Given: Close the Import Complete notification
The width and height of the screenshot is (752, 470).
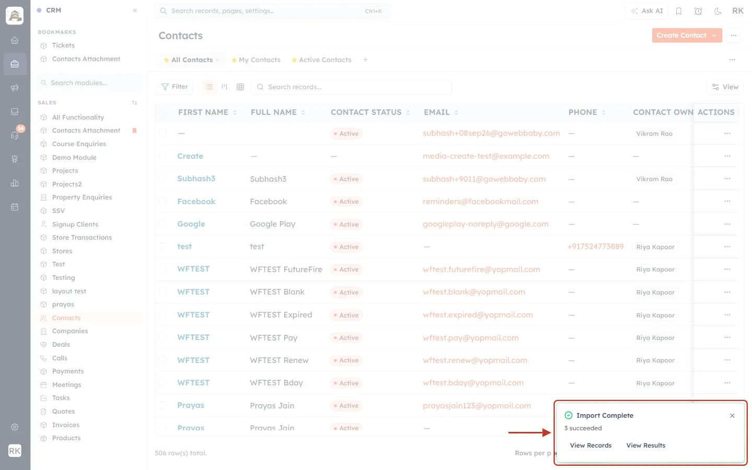Looking at the screenshot, I should pyautogui.click(x=732, y=416).
